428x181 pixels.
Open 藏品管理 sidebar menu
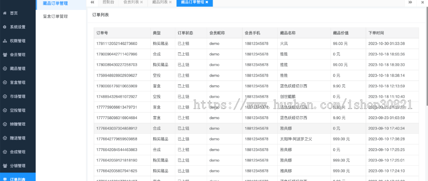[18, 69]
